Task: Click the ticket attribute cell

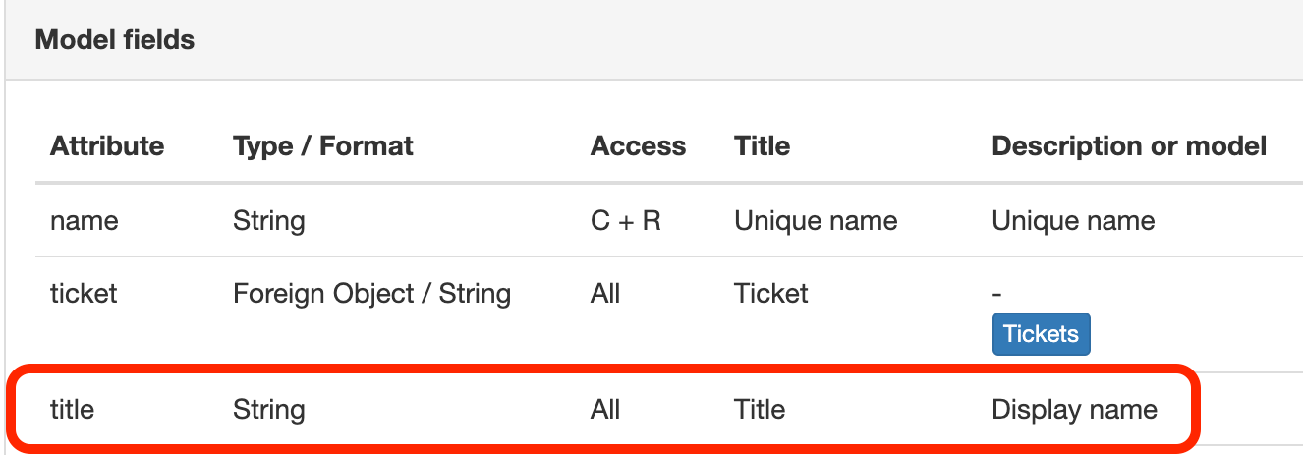Action: 84,293
